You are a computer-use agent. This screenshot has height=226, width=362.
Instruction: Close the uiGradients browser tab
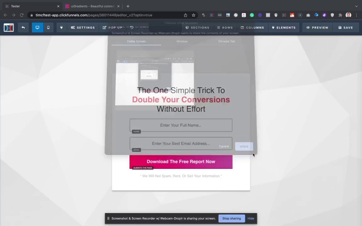point(118,6)
